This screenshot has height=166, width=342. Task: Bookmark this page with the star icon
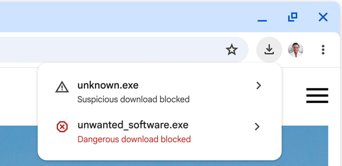(231, 50)
